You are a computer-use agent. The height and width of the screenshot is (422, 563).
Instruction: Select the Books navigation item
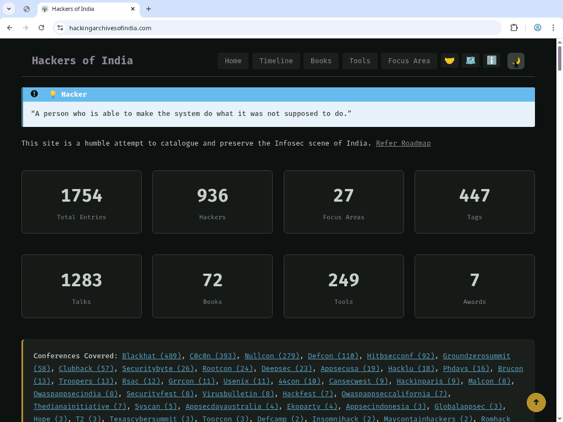point(321,61)
